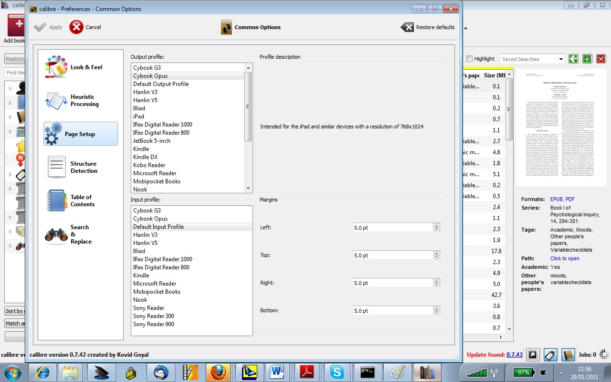Click the red X delete saved search icon
Screen dimensions: 611x382
click(x=601, y=59)
